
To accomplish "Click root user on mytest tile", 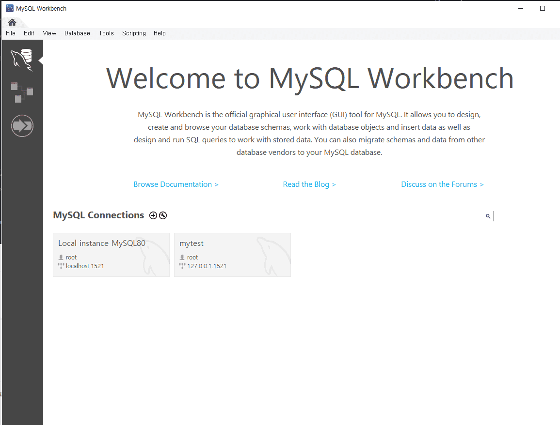I will 192,258.
